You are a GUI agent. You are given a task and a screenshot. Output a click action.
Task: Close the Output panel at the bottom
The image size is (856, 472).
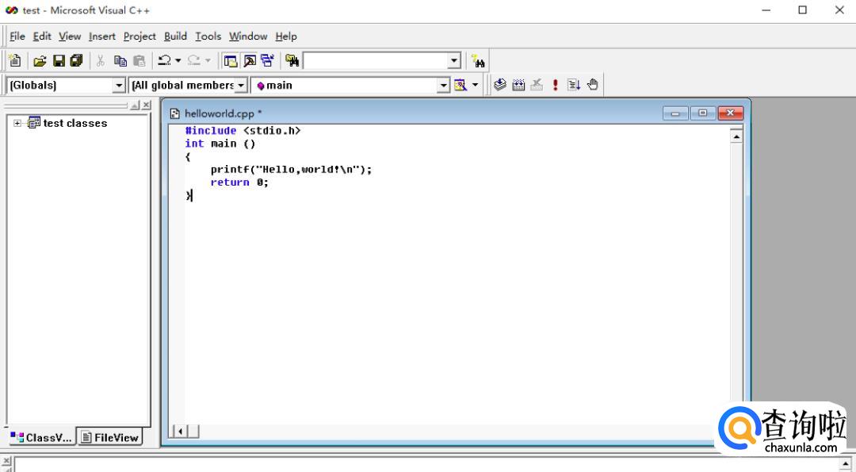point(6,462)
